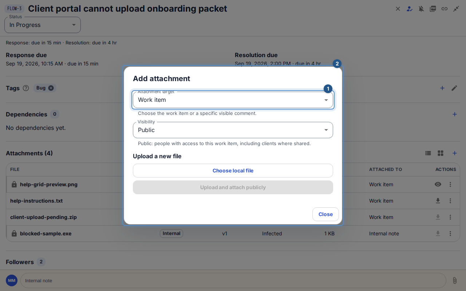Switch attachments to grid view
466x291 pixels.
pos(441,153)
